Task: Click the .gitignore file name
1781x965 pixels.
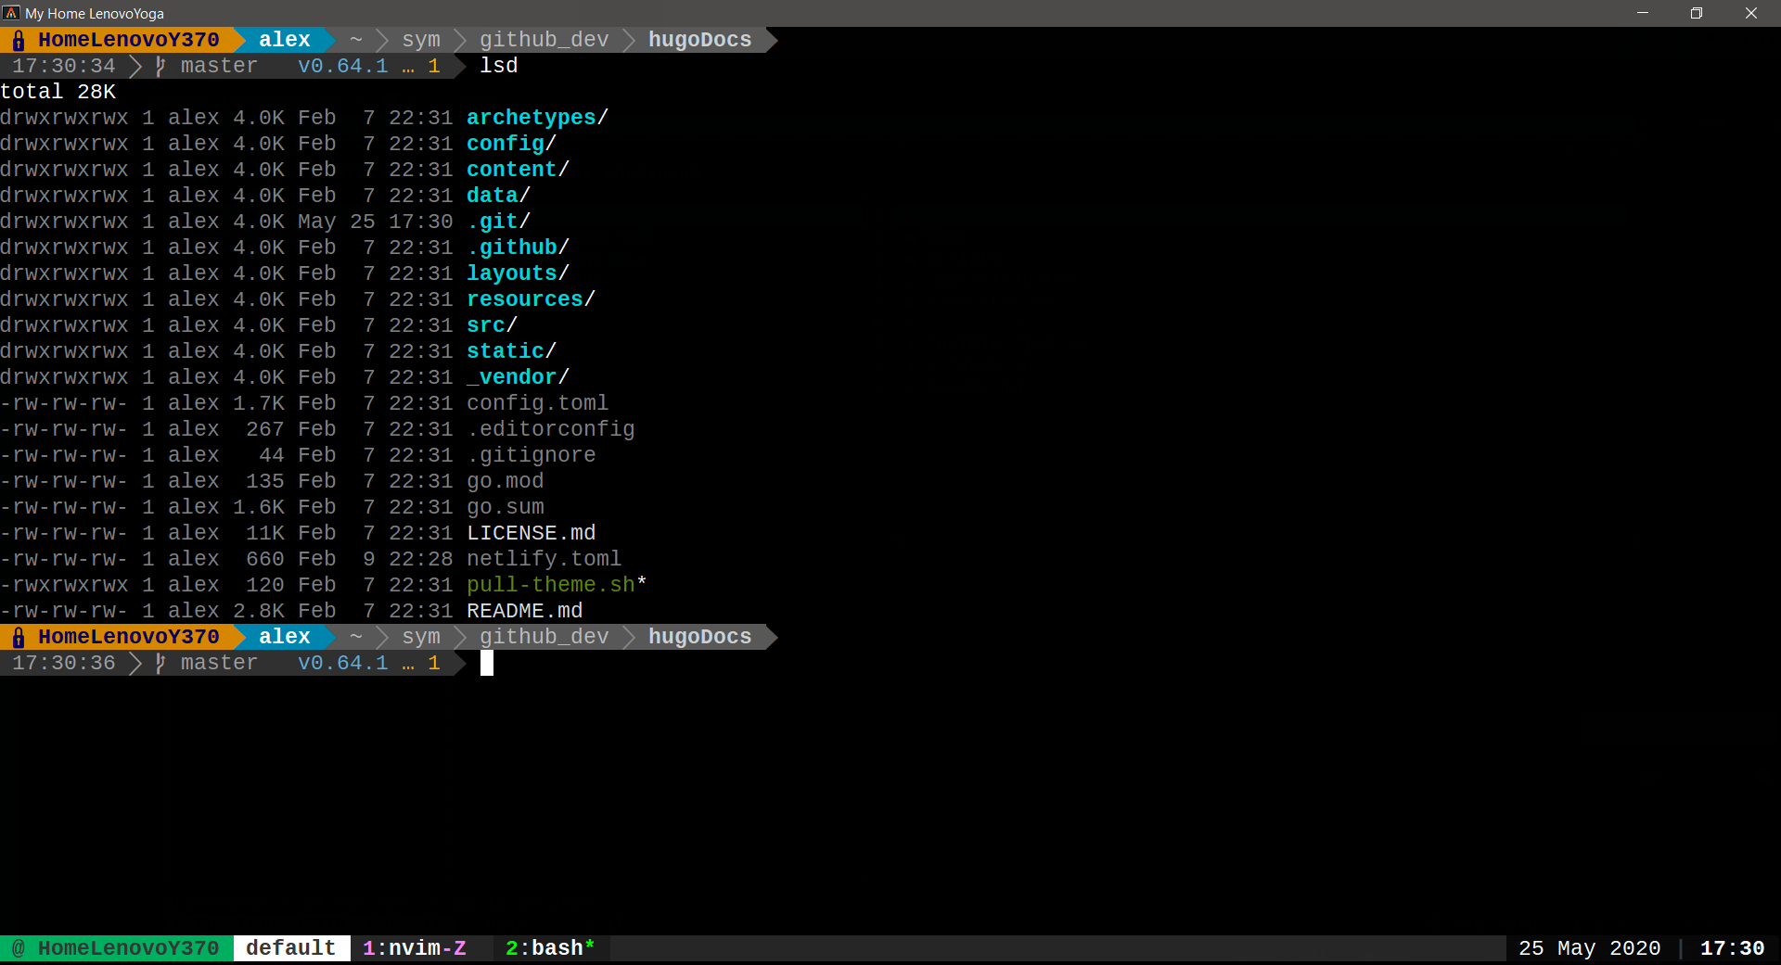Action: tap(531, 455)
